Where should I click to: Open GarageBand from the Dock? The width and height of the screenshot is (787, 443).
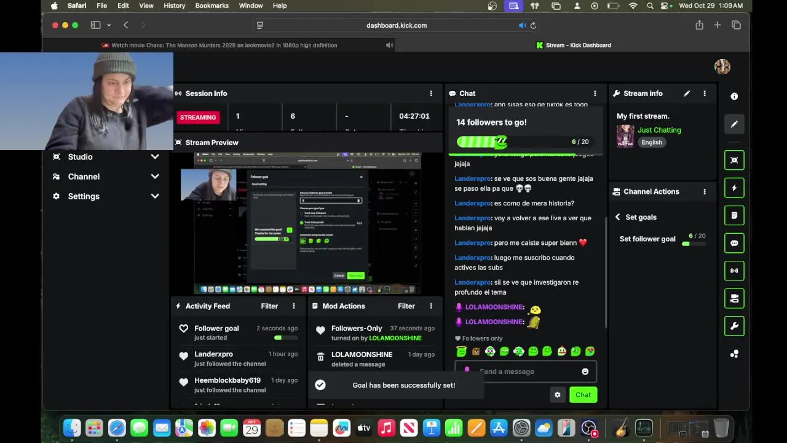tap(622, 428)
